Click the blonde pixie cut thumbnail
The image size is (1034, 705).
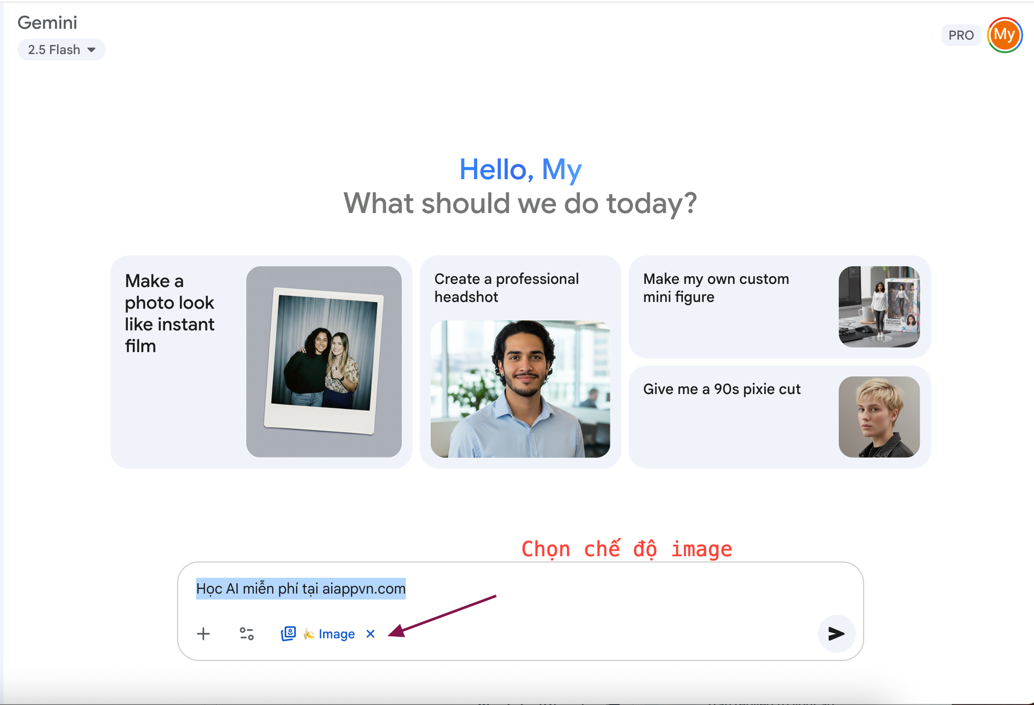(879, 417)
